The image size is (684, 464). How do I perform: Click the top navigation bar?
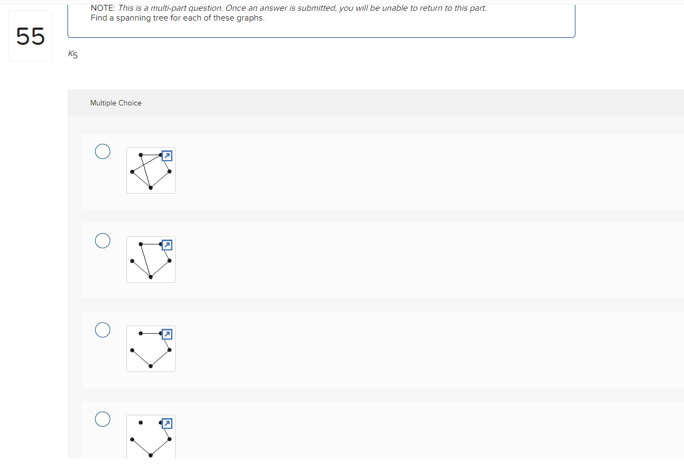342,1
